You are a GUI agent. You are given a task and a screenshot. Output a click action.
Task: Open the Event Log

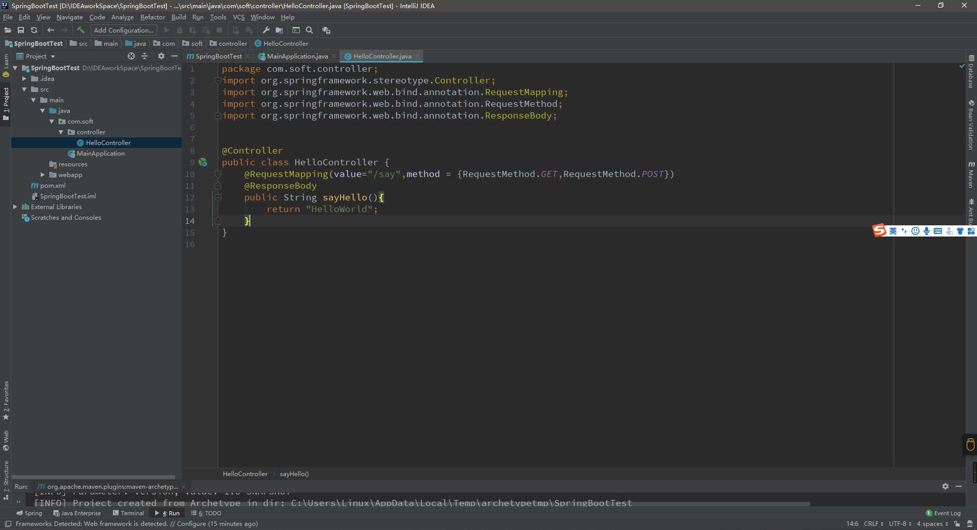[x=943, y=513]
